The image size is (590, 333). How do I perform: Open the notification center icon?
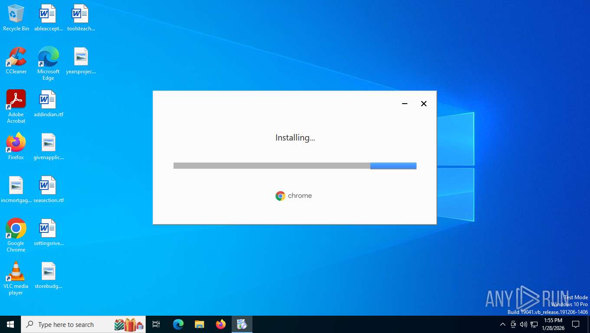[576, 324]
